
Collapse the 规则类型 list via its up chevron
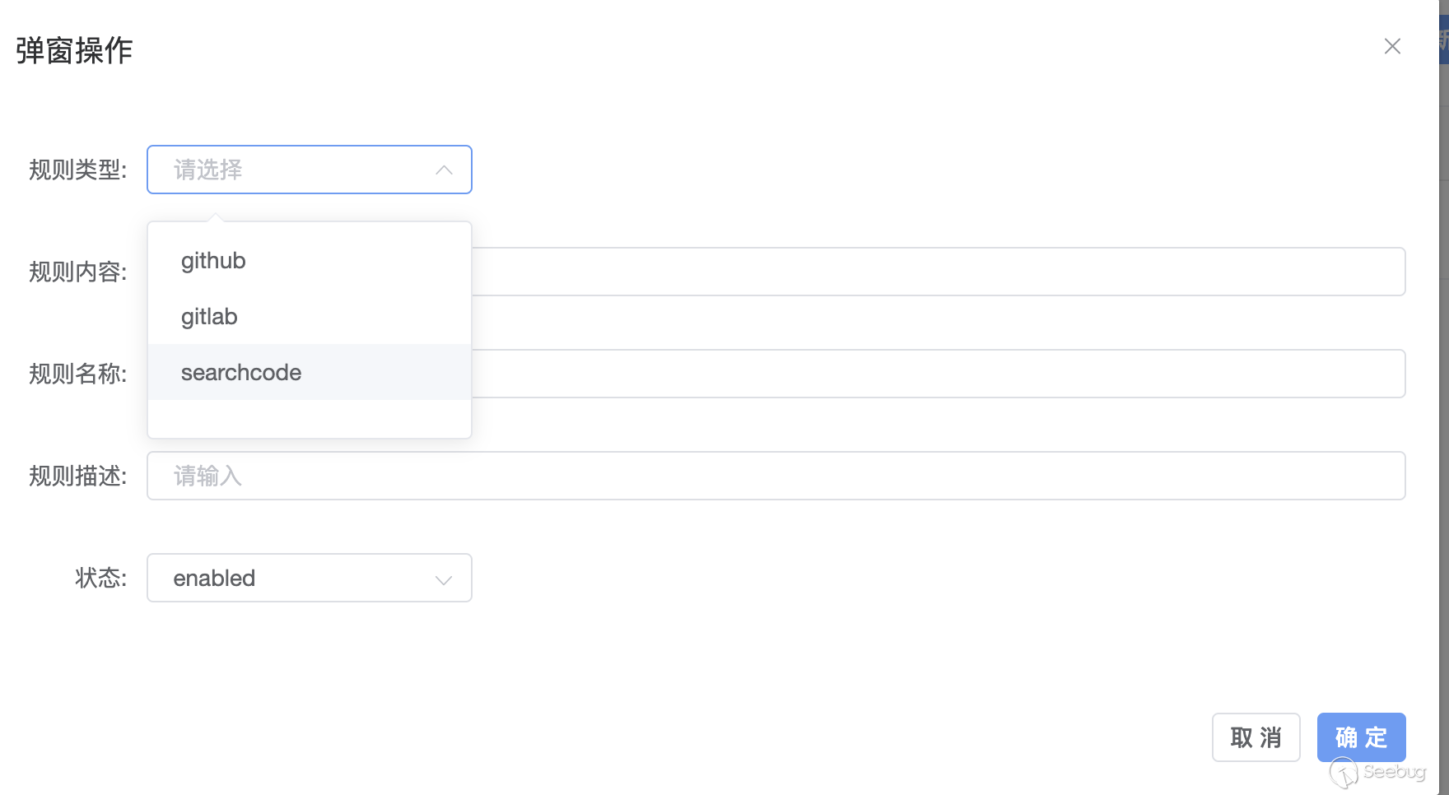[x=444, y=170]
